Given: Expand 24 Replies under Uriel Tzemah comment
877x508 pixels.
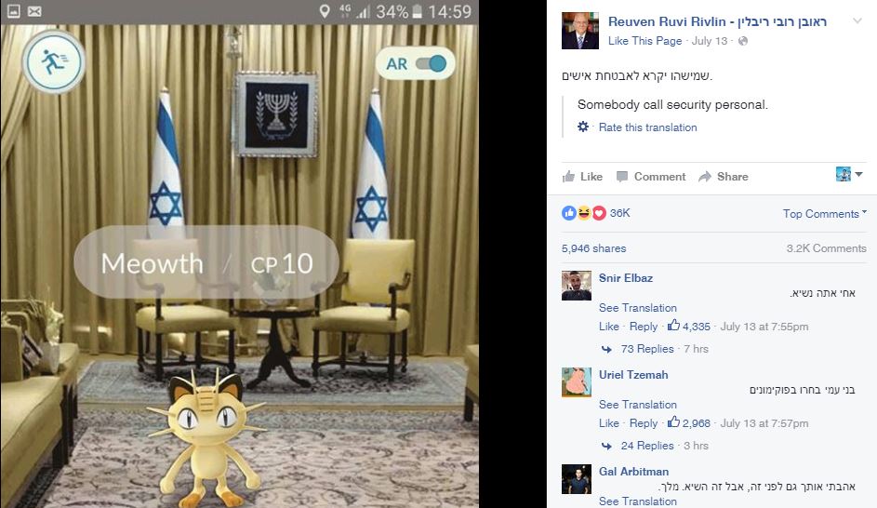Looking at the screenshot, I should (647, 446).
